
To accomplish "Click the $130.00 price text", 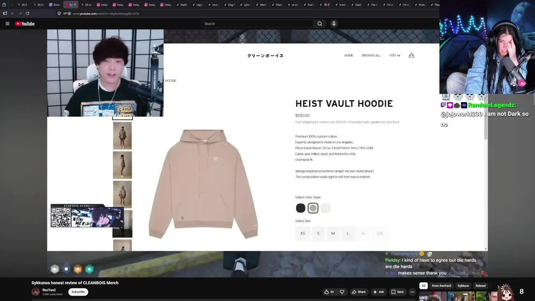I will [302, 115].
